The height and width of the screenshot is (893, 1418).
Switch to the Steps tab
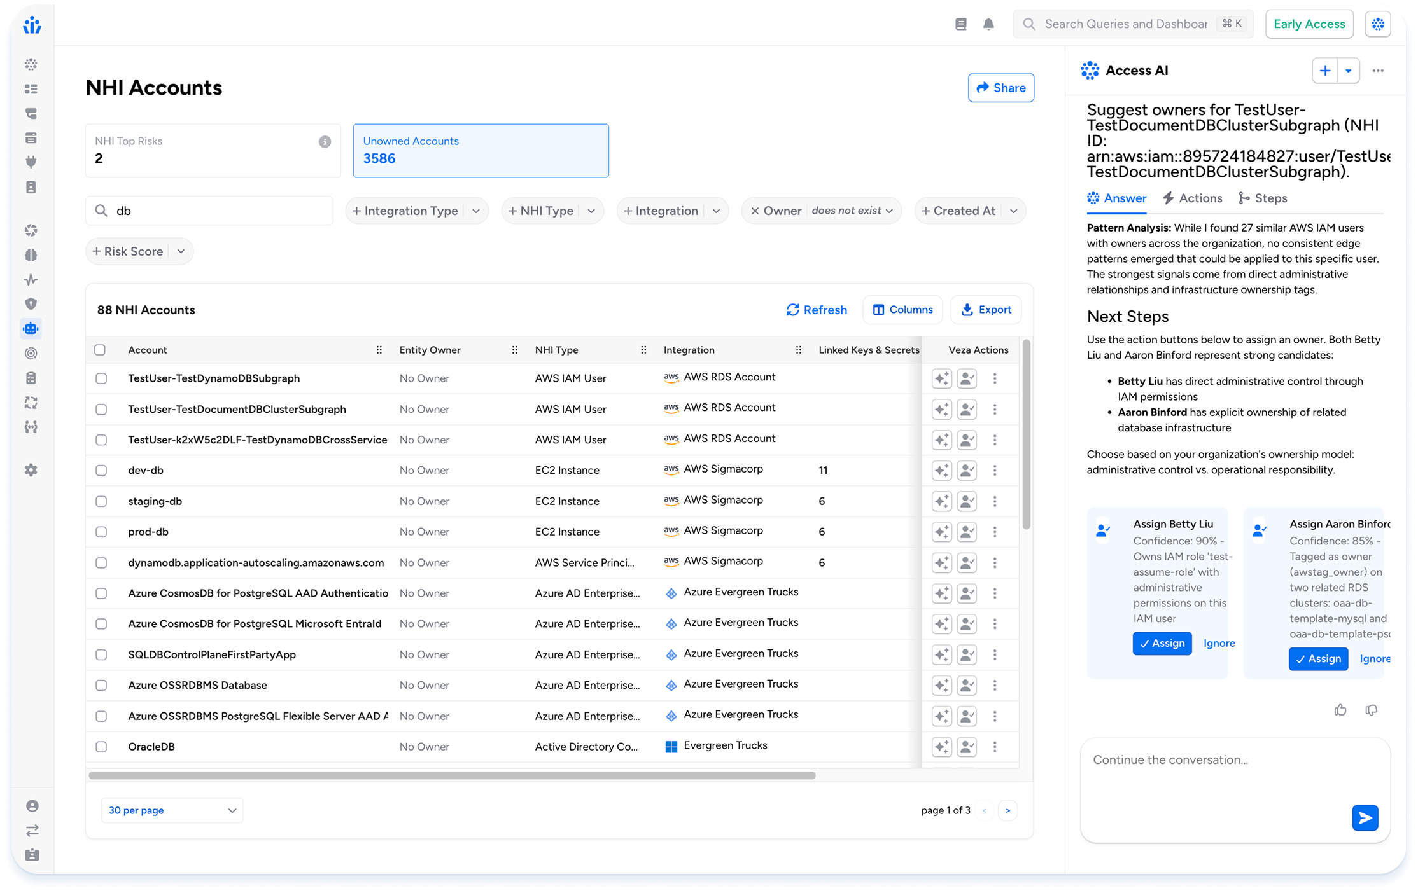click(1263, 198)
